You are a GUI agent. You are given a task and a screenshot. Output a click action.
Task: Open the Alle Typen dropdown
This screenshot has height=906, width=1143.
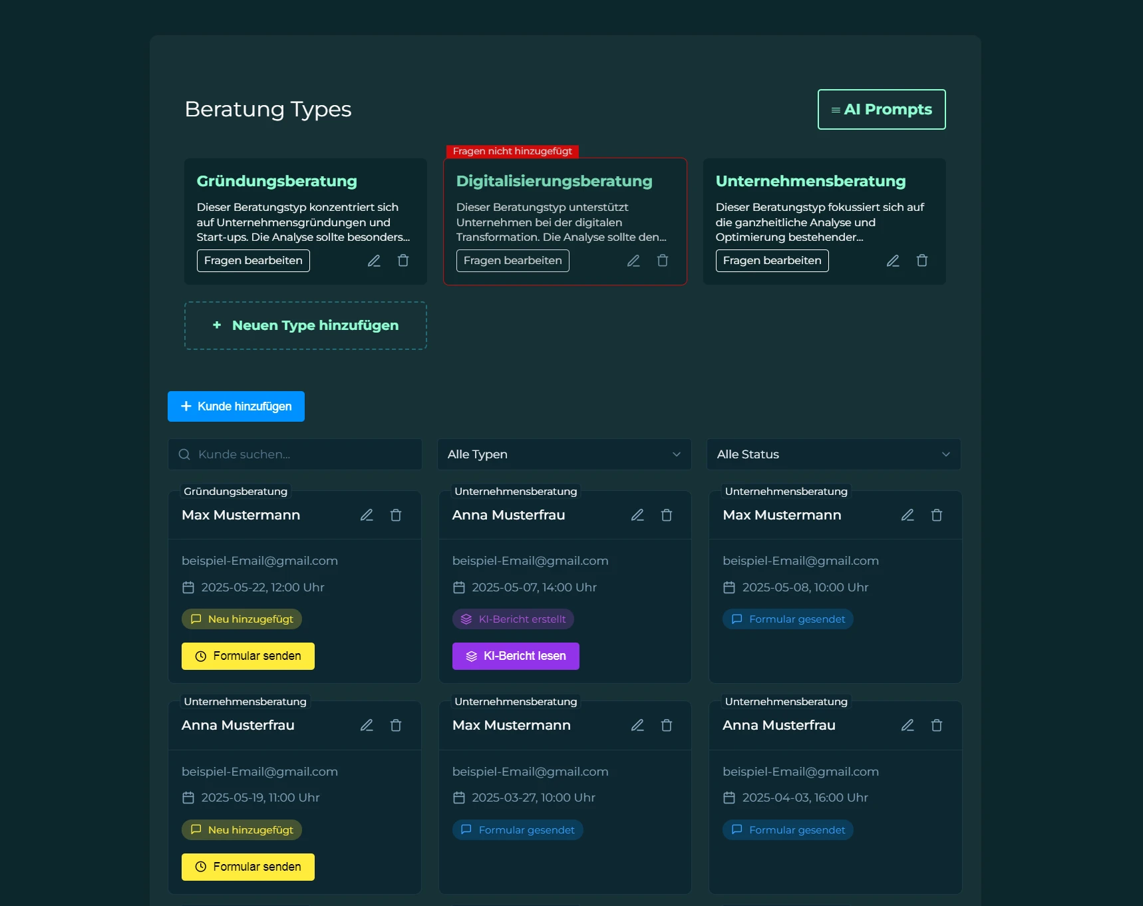click(564, 454)
